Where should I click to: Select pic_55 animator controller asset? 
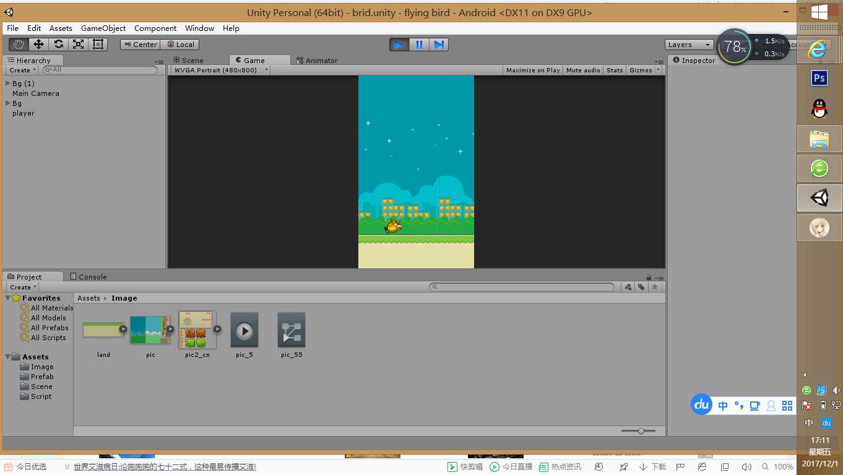tap(292, 330)
